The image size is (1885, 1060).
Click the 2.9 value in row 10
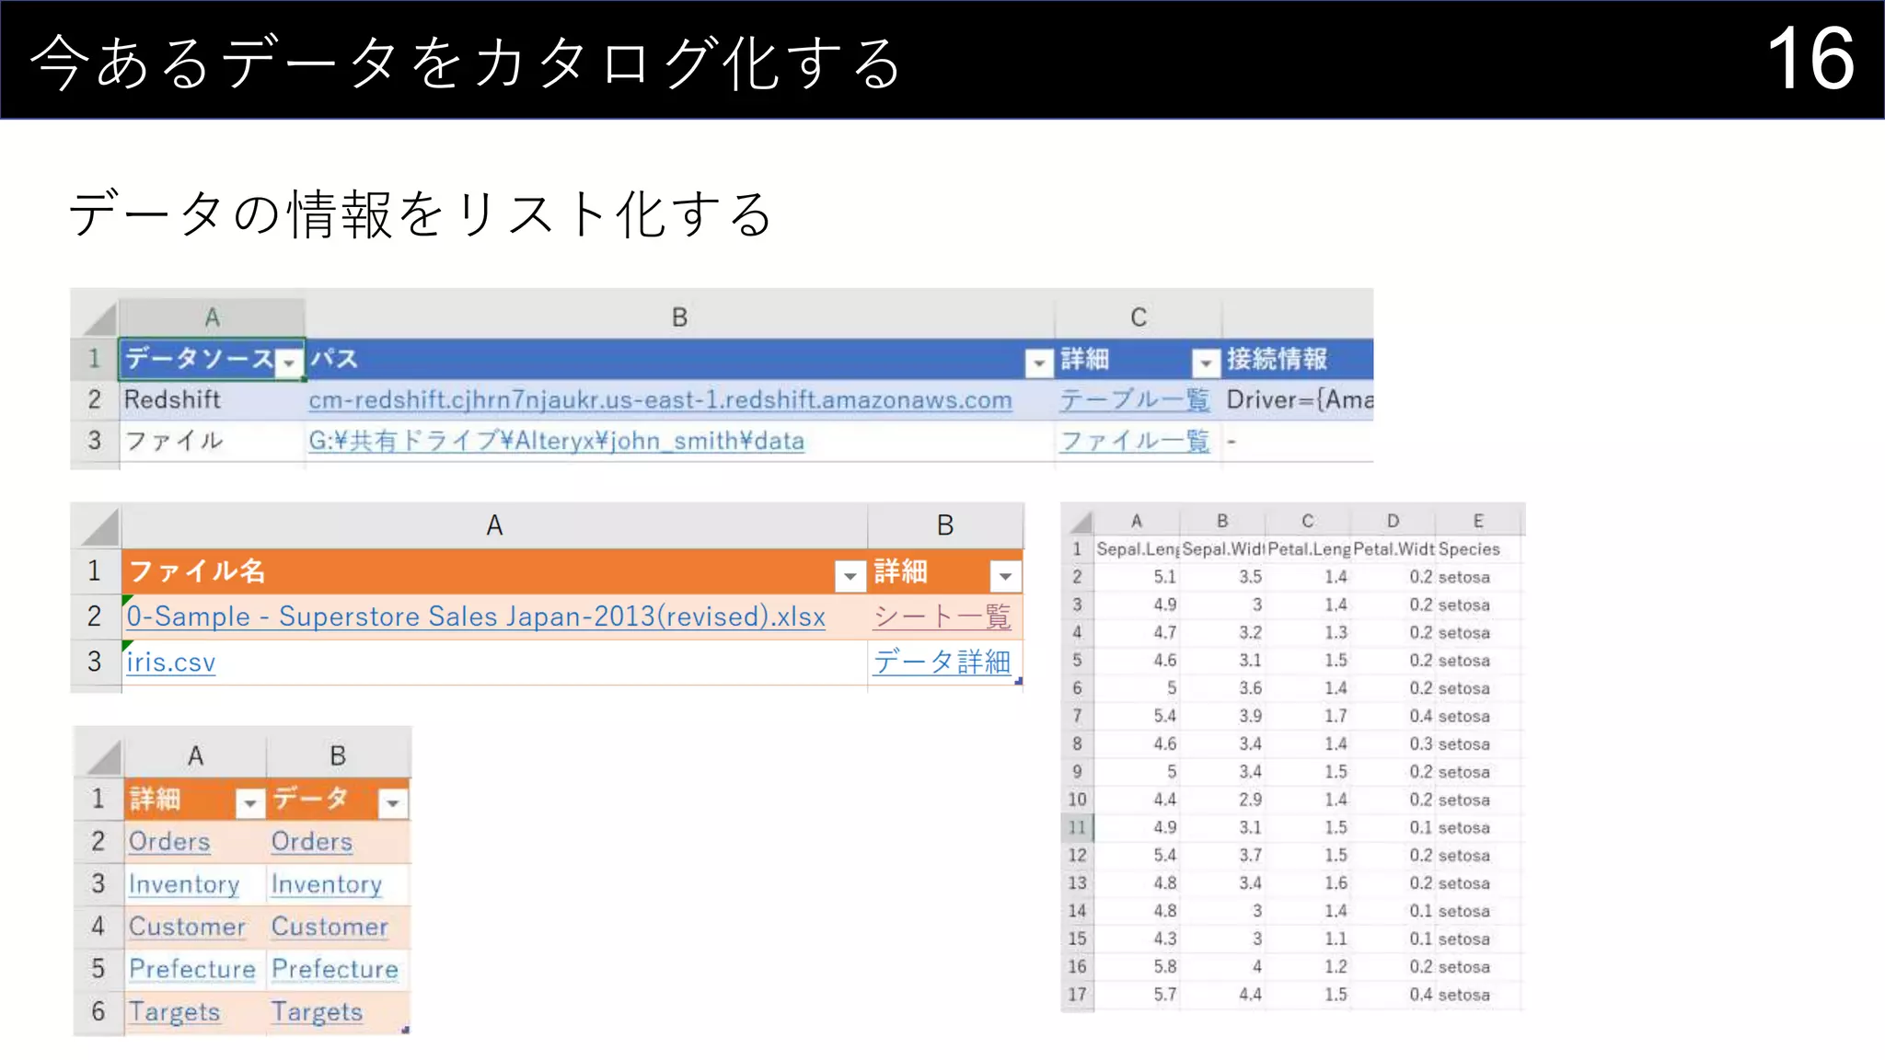click(1250, 800)
